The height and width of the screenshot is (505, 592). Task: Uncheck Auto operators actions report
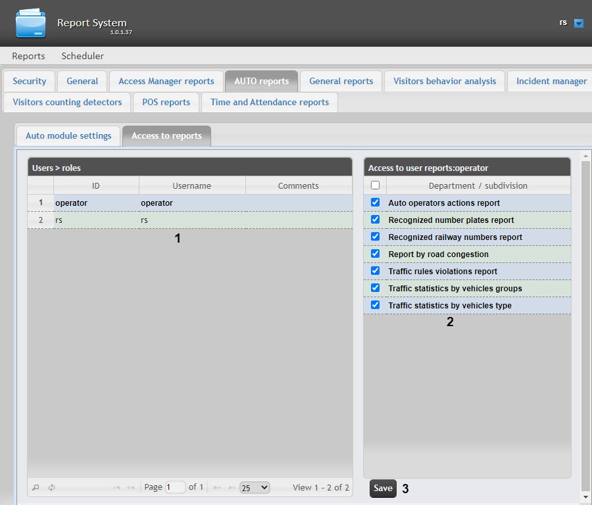pos(376,203)
